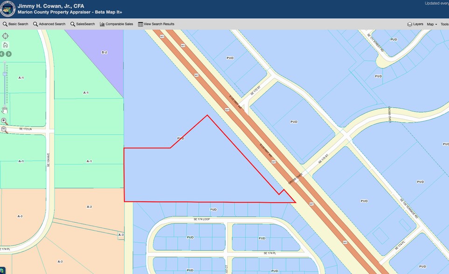Open the Layers panel

click(415, 24)
